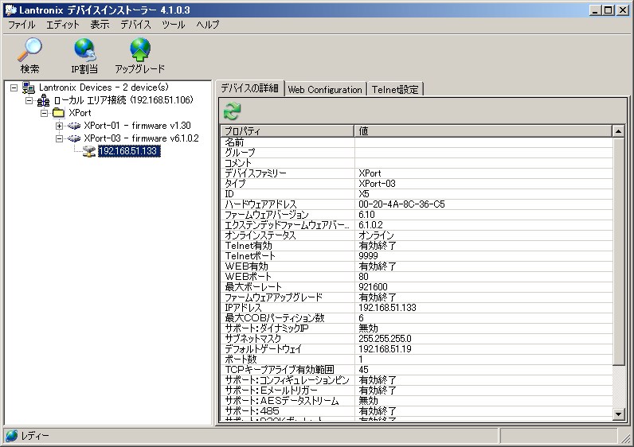Open the ツール menu

174,25
